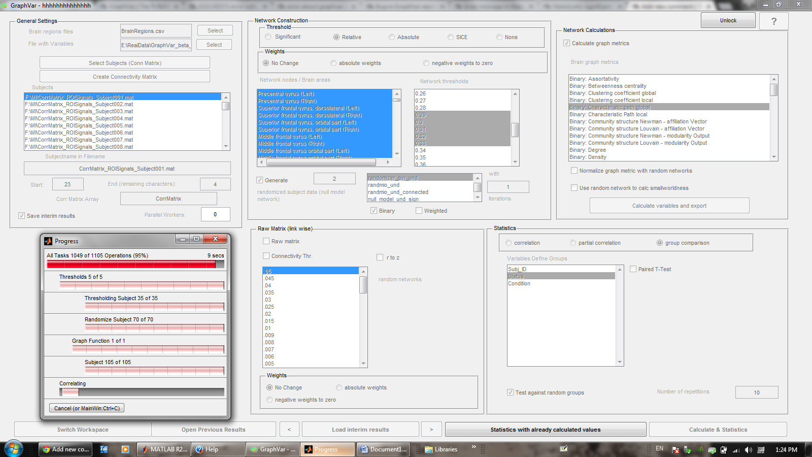The image size is (812, 457).
Task: Open the media player taskbar icon
Action: pyautogui.click(x=125, y=449)
